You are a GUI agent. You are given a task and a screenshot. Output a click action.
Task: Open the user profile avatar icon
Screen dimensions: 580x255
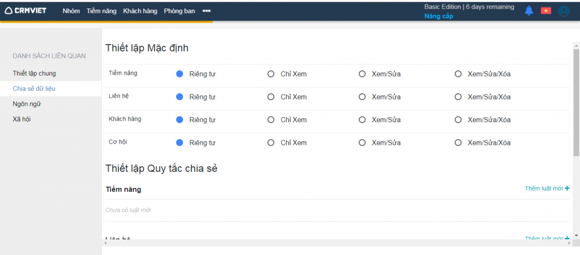pos(563,11)
